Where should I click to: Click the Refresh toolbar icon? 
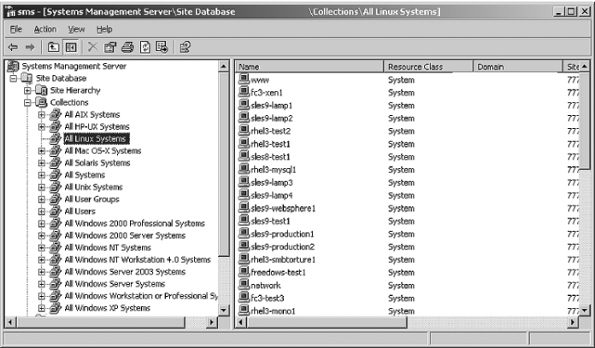[x=145, y=47]
